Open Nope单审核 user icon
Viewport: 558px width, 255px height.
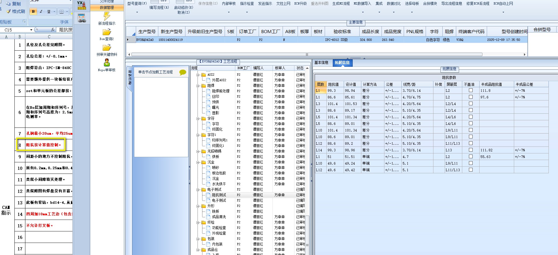(x=107, y=63)
